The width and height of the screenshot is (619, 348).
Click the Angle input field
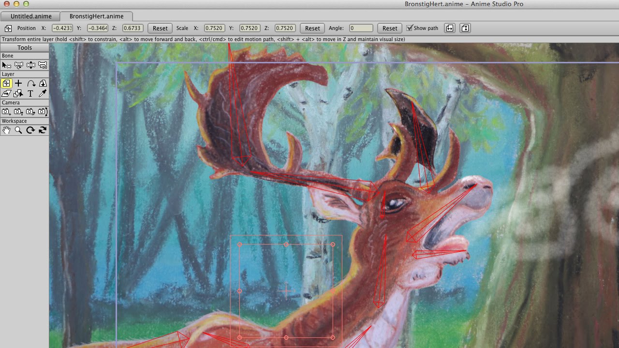[x=361, y=28]
